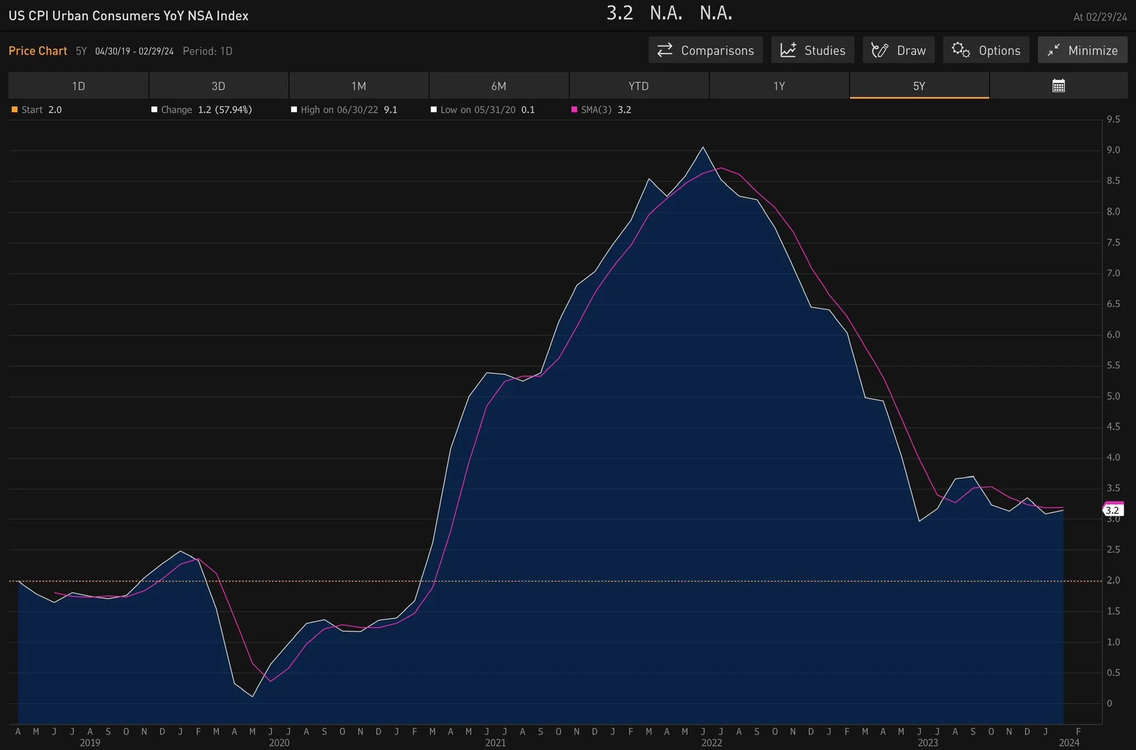Click the pink SMA(3) legend square
The image size is (1136, 750).
[574, 110]
